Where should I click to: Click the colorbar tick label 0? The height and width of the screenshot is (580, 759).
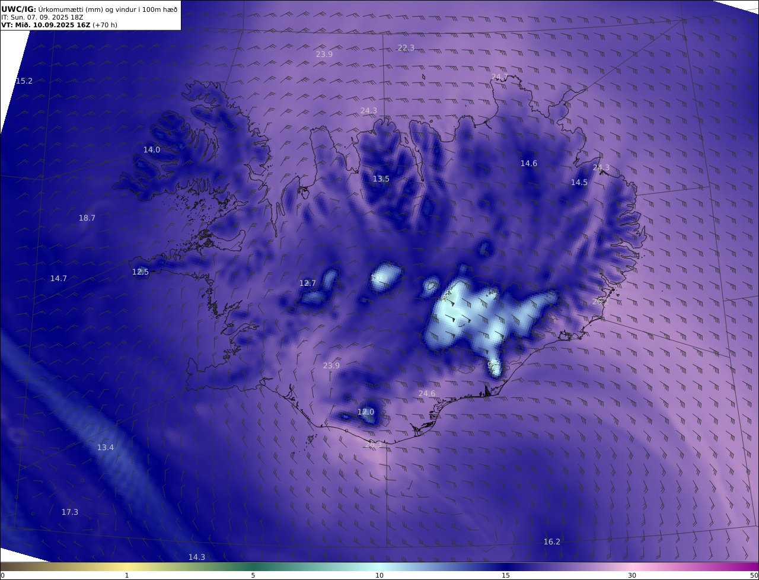(2, 575)
